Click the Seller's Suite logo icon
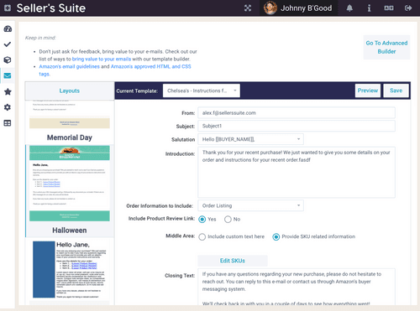 (x=8, y=8)
